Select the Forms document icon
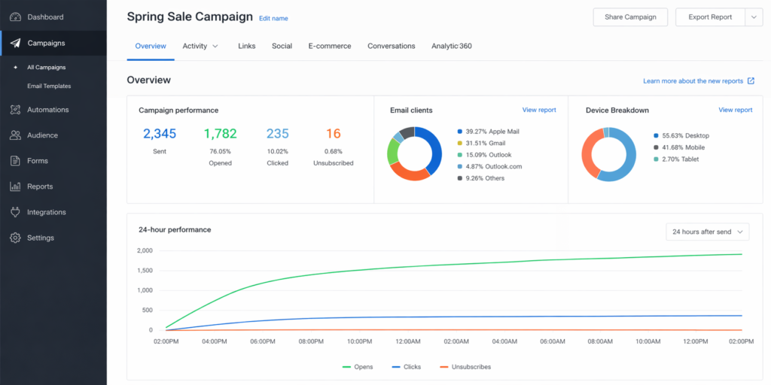771x385 pixels. click(x=14, y=161)
